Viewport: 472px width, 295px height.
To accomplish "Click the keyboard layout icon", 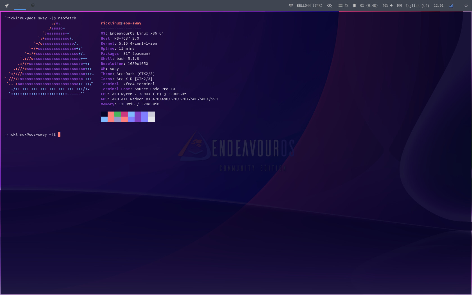I will tap(400, 5).
